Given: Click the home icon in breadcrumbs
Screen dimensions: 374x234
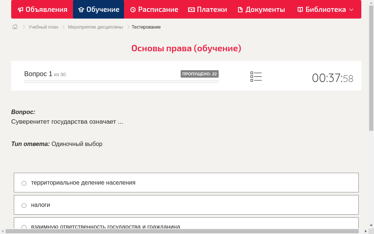Looking at the screenshot, I should [x=15, y=27].
